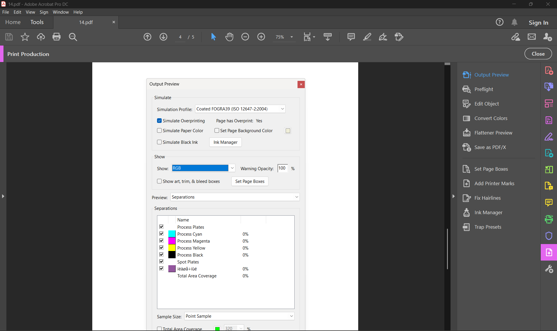Switch to the Home tab

point(13,22)
